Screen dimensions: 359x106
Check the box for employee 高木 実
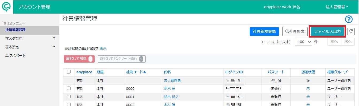[69, 88]
